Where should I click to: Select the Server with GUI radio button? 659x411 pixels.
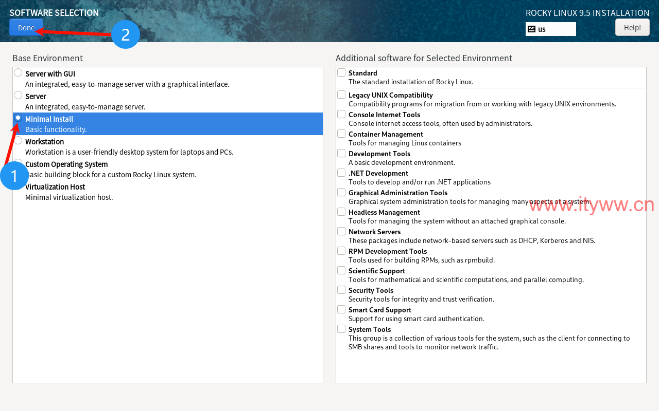(18, 72)
